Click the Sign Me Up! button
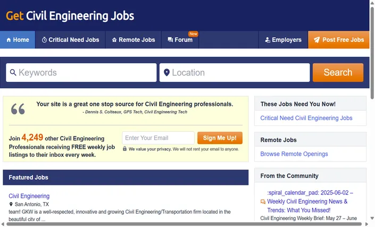 click(x=220, y=138)
